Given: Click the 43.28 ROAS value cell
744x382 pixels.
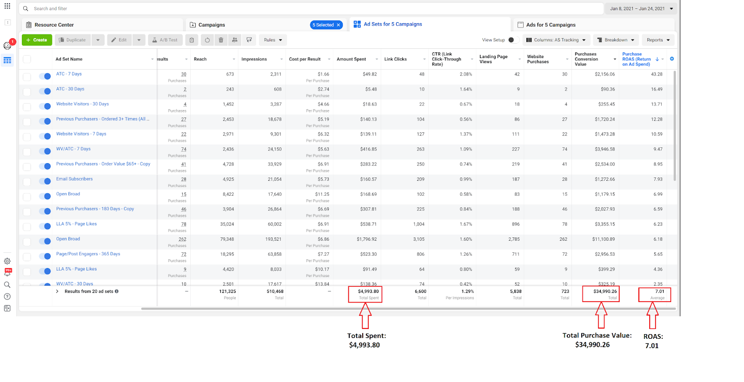Looking at the screenshot, I should coord(657,74).
